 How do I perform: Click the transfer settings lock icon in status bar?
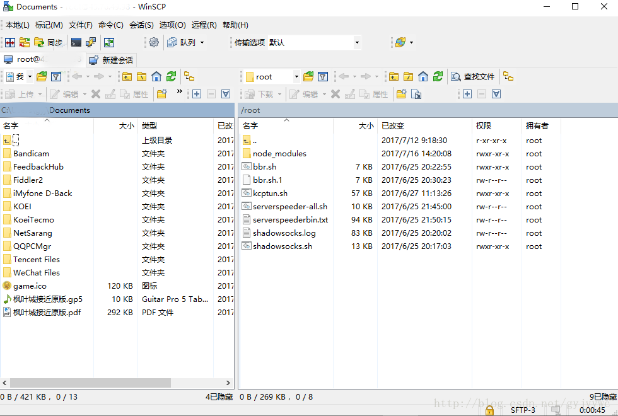point(489,410)
